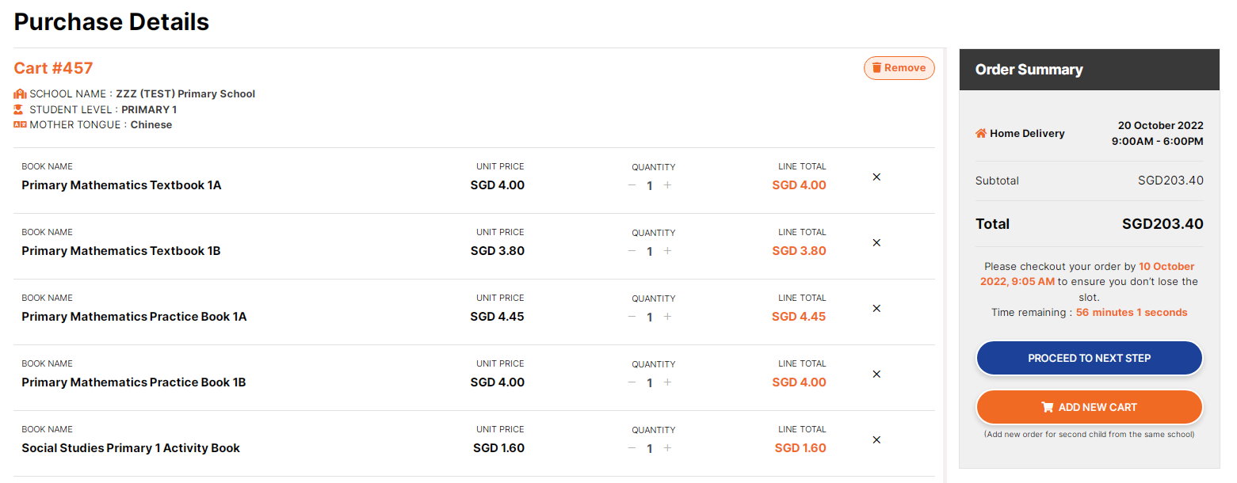Remove Primary Mathematics Practice Book 1A row

click(876, 309)
